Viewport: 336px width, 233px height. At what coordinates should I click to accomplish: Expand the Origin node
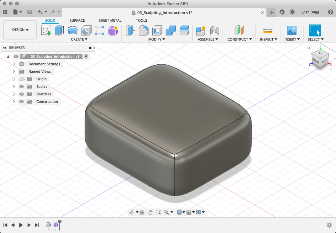point(14,79)
